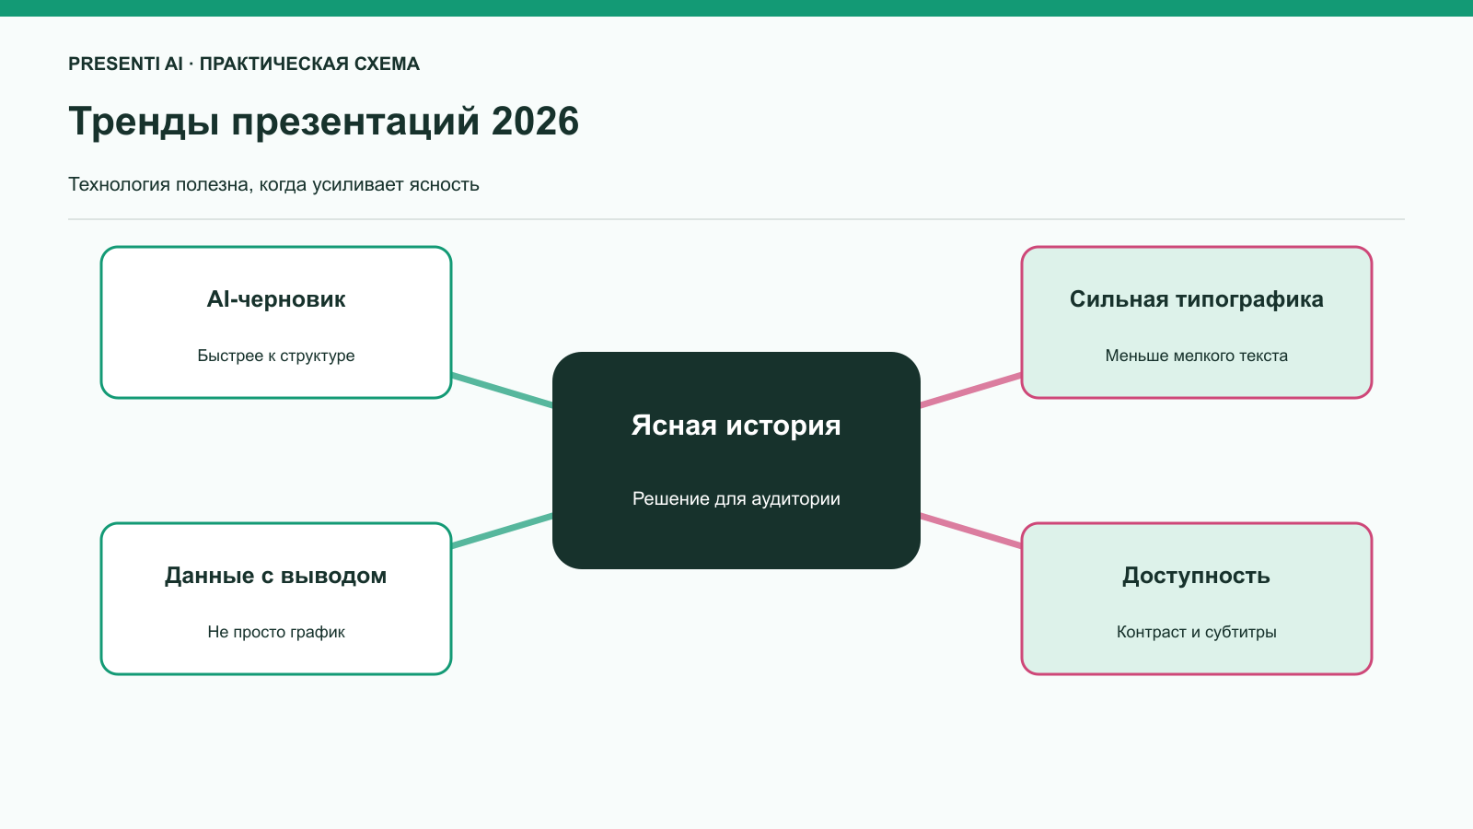The image size is (1473, 829).
Task: Click the text "Не просто график"
Action: (x=276, y=632)
